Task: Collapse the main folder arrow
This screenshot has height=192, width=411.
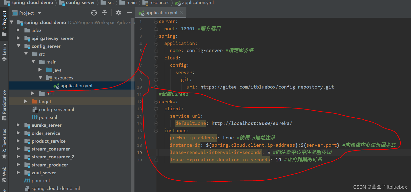Action: point(33,62)
